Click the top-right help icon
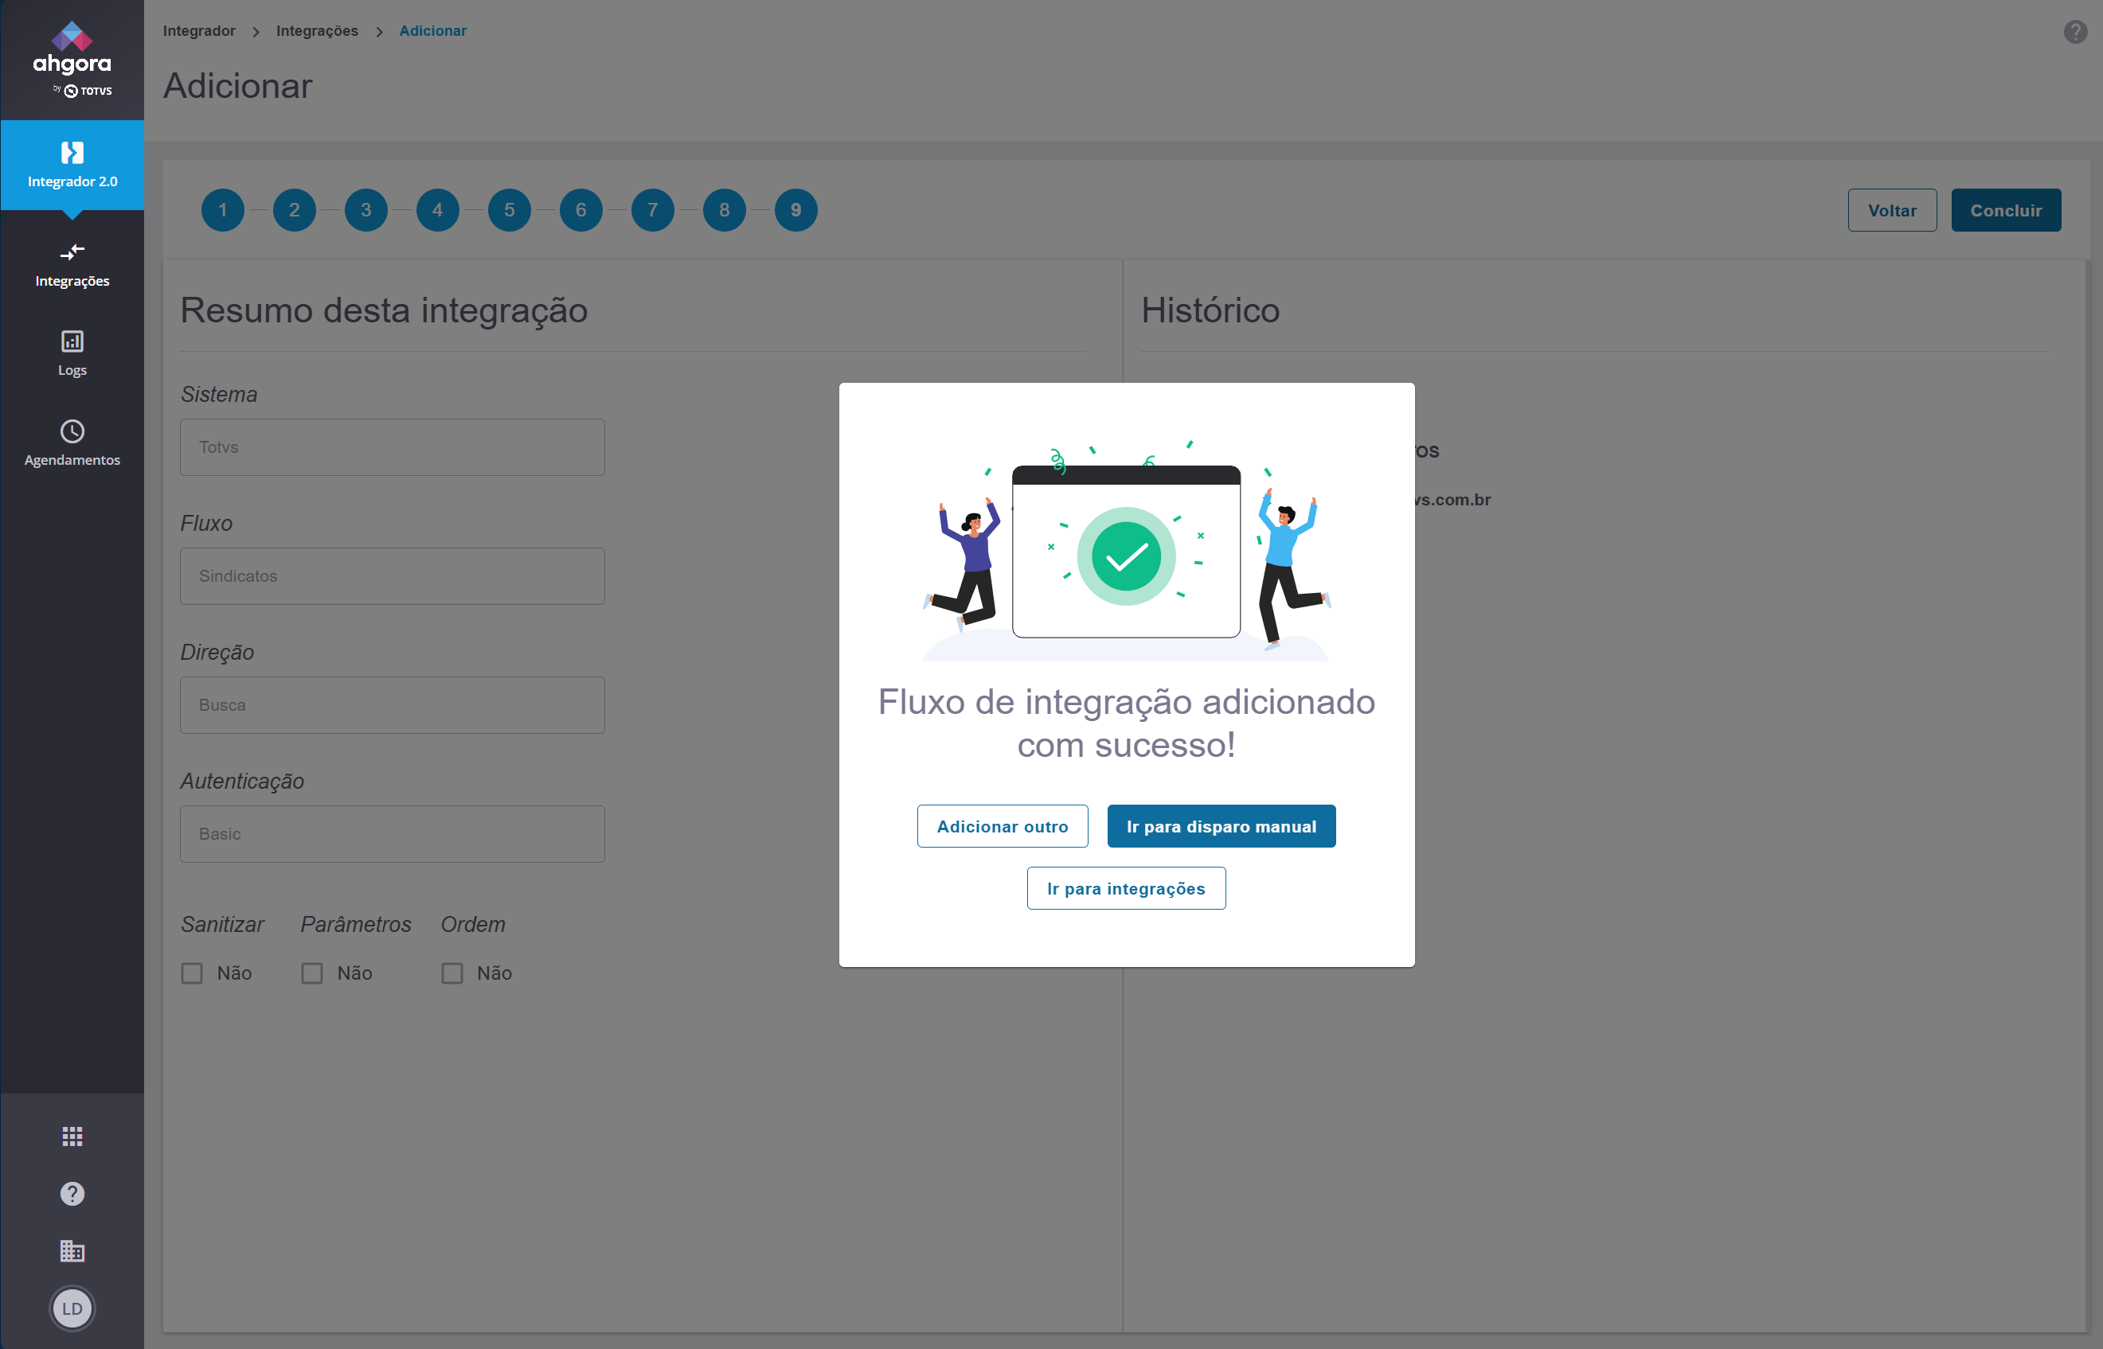This screenshot has height=1349, width=2103. [2074, 32]
